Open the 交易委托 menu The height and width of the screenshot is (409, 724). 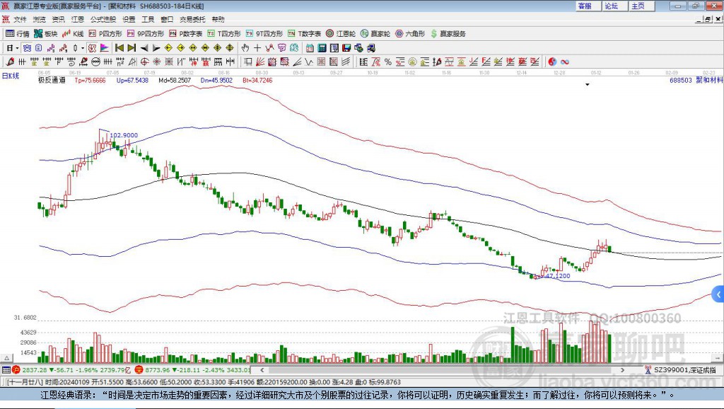192,19
